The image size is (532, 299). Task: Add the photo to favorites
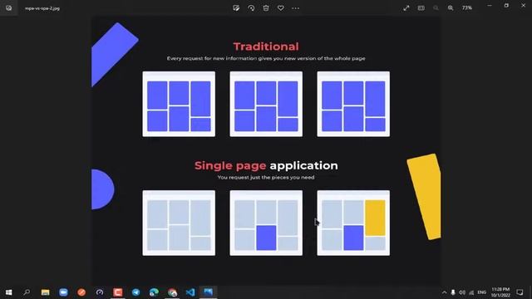[281, 7]
